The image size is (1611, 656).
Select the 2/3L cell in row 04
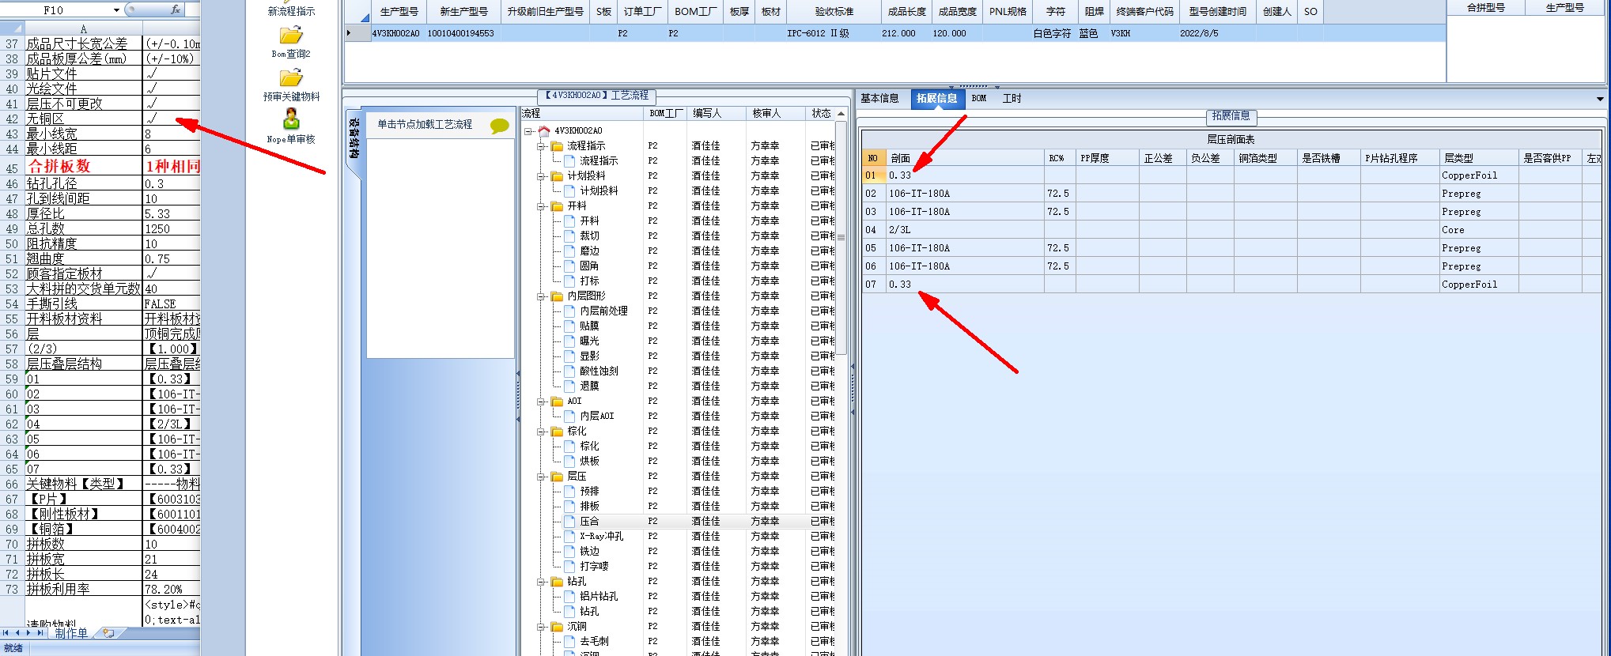pyautogui.click(x=965, y=230)
